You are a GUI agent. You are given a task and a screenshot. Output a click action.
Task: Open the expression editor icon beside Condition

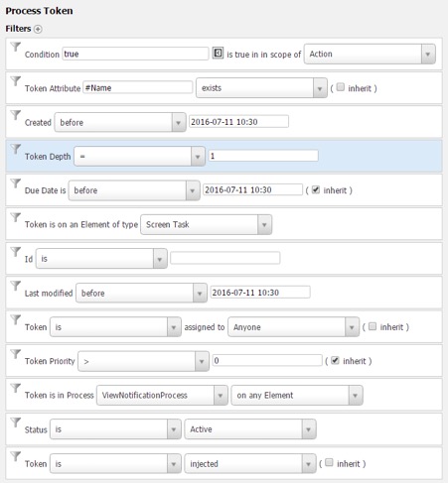coord(218,53)
